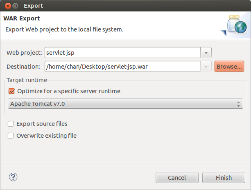The image size is (251, 190).
Task: Open the Destination history dropdown arrow
Action: click(206, 67)
